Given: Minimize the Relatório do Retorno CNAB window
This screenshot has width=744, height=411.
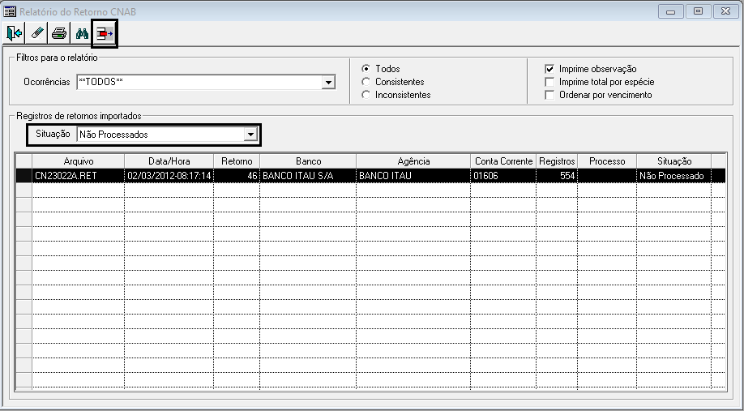Looking at the screenshot, I should 671,11.
